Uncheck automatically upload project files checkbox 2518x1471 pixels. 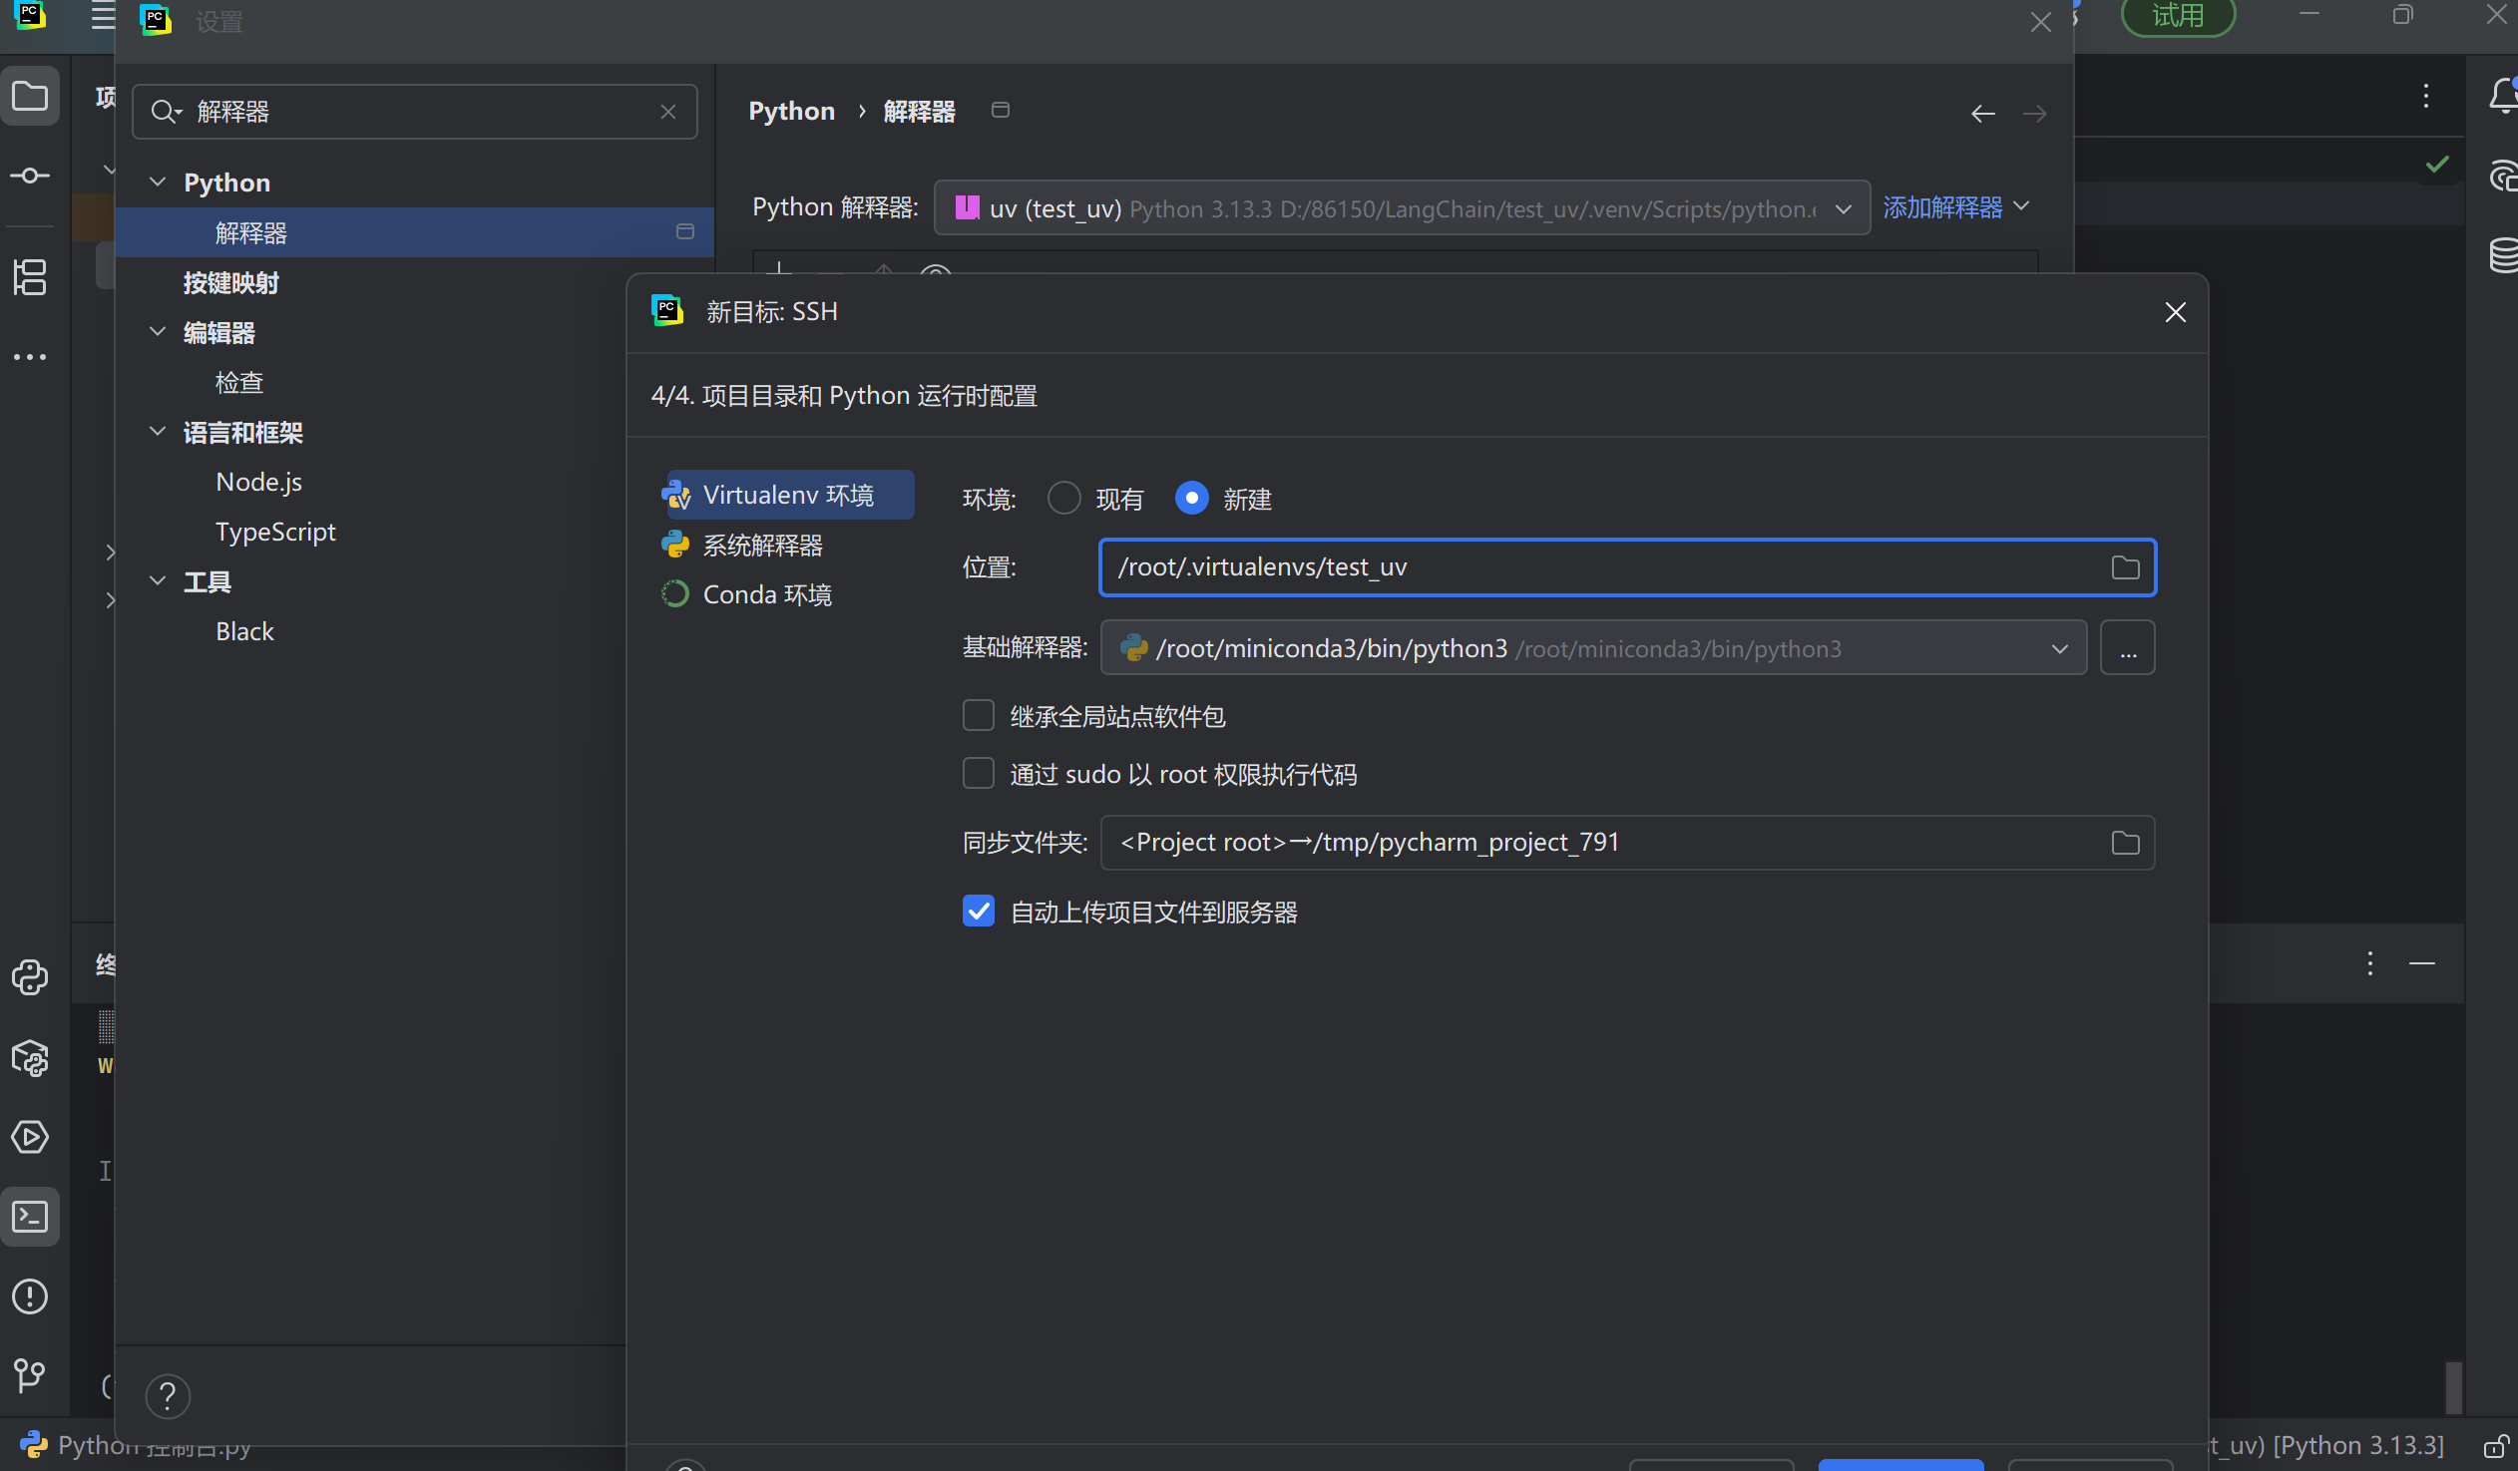[x=979, y=911]
